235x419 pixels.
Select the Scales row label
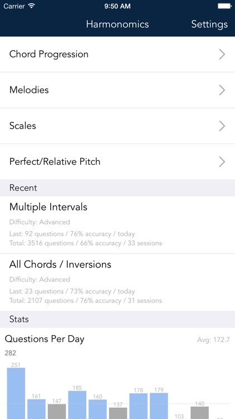23,126
